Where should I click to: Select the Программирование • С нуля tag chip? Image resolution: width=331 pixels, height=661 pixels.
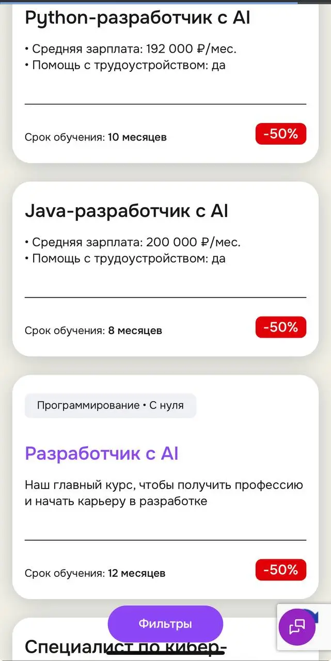(110, 405)
